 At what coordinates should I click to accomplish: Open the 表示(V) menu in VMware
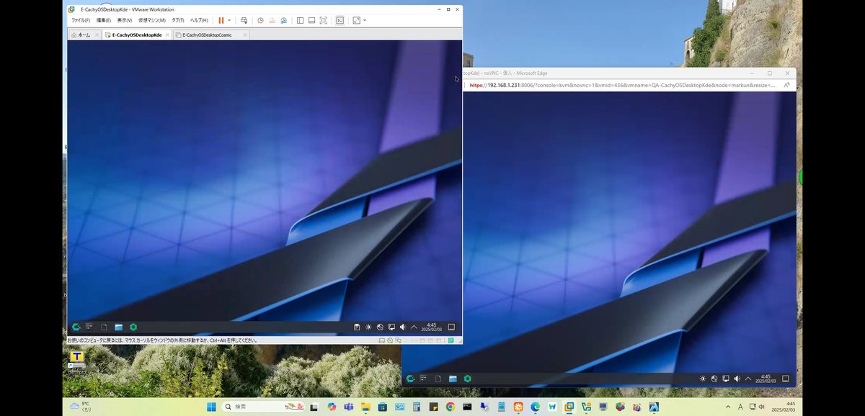coord(124,20)
